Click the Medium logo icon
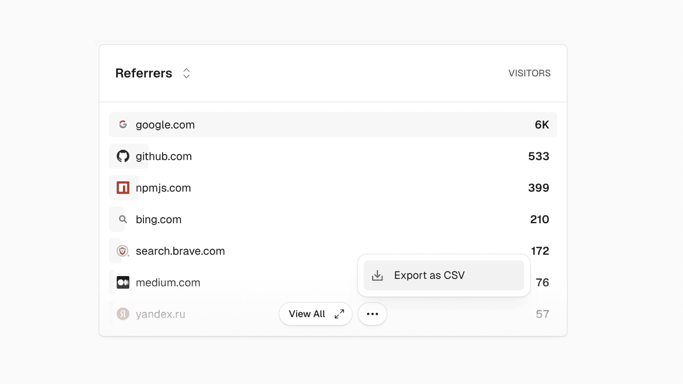The height and width of the screenshot is (384, 683). point(123,282)
